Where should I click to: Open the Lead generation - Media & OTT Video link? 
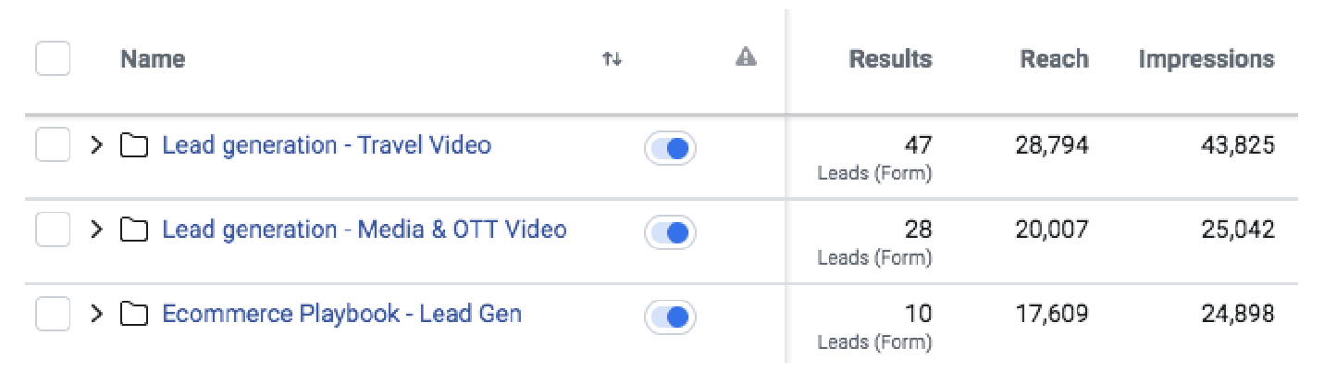tap(365, 230)
